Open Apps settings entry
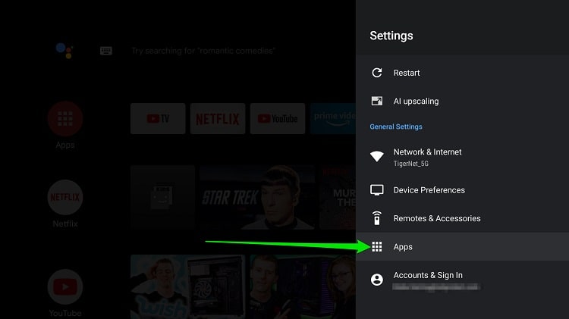The height and width of the screenshot is (319, 569). click(x=462, y=246)
